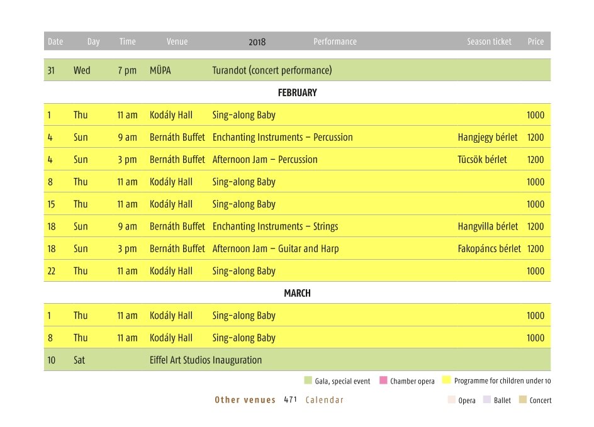Click the Tücsök bérlet season ticket
The height and width of the screenshot is (427, 594).
click(x=482, y=159)
